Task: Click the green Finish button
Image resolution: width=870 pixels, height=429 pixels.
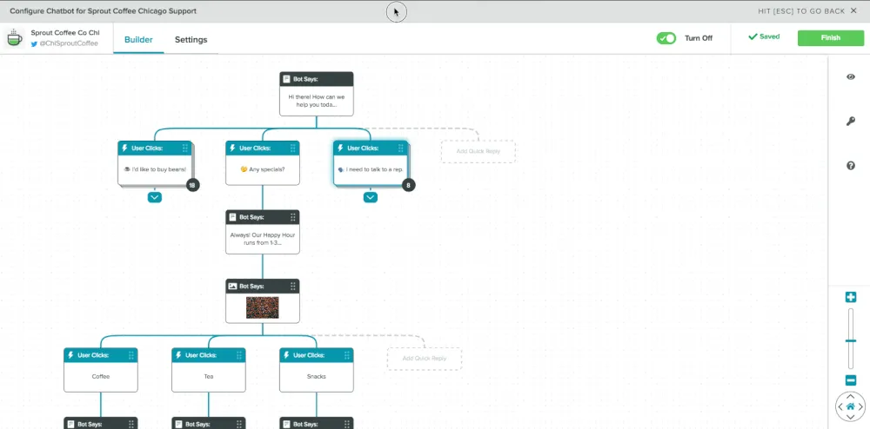Action: tap(831, 37)
